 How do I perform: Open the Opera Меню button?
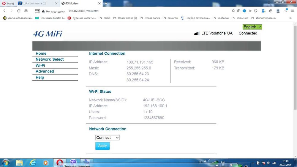pos(8,3)
